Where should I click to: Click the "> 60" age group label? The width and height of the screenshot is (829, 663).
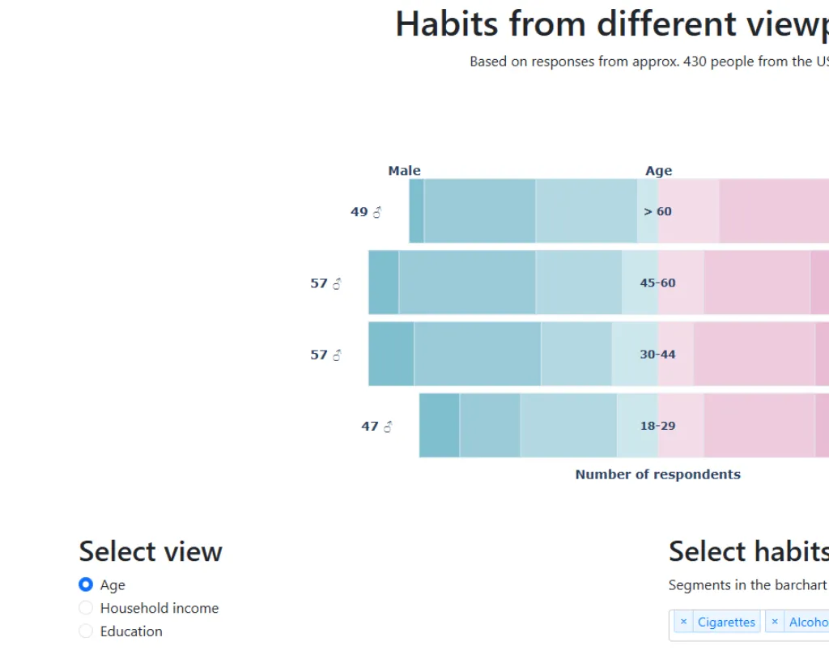tap(657, 211)
